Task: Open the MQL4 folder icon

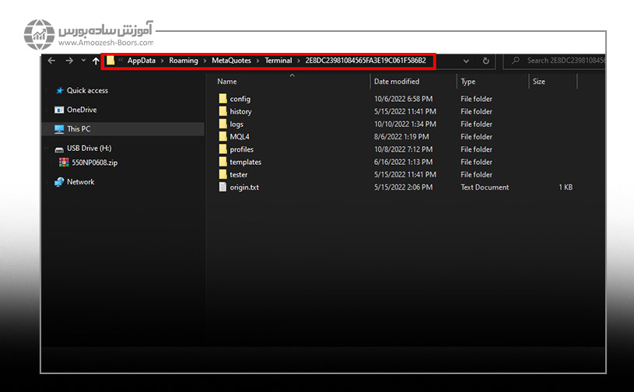Action: (x=222, y=137)
